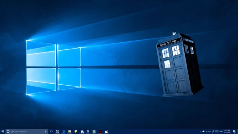Open Task View from the taskbar
Viewport: 238px width, 134px height.
pos(51,132)
